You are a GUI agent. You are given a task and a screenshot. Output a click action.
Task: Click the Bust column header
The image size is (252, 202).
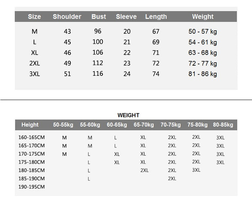pyautogui.click(x=99, y=17)
